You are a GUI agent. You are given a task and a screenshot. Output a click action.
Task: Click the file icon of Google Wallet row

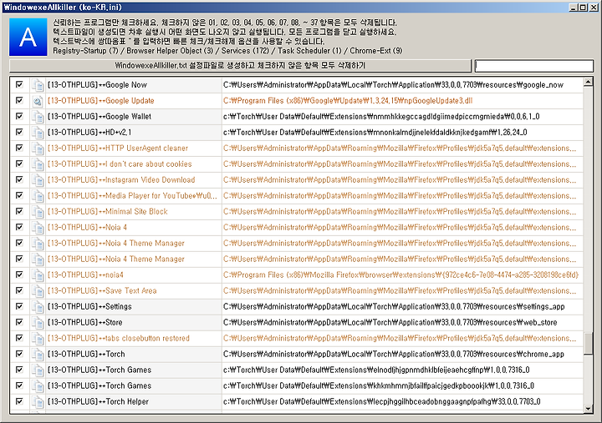[x=38, y=117]
